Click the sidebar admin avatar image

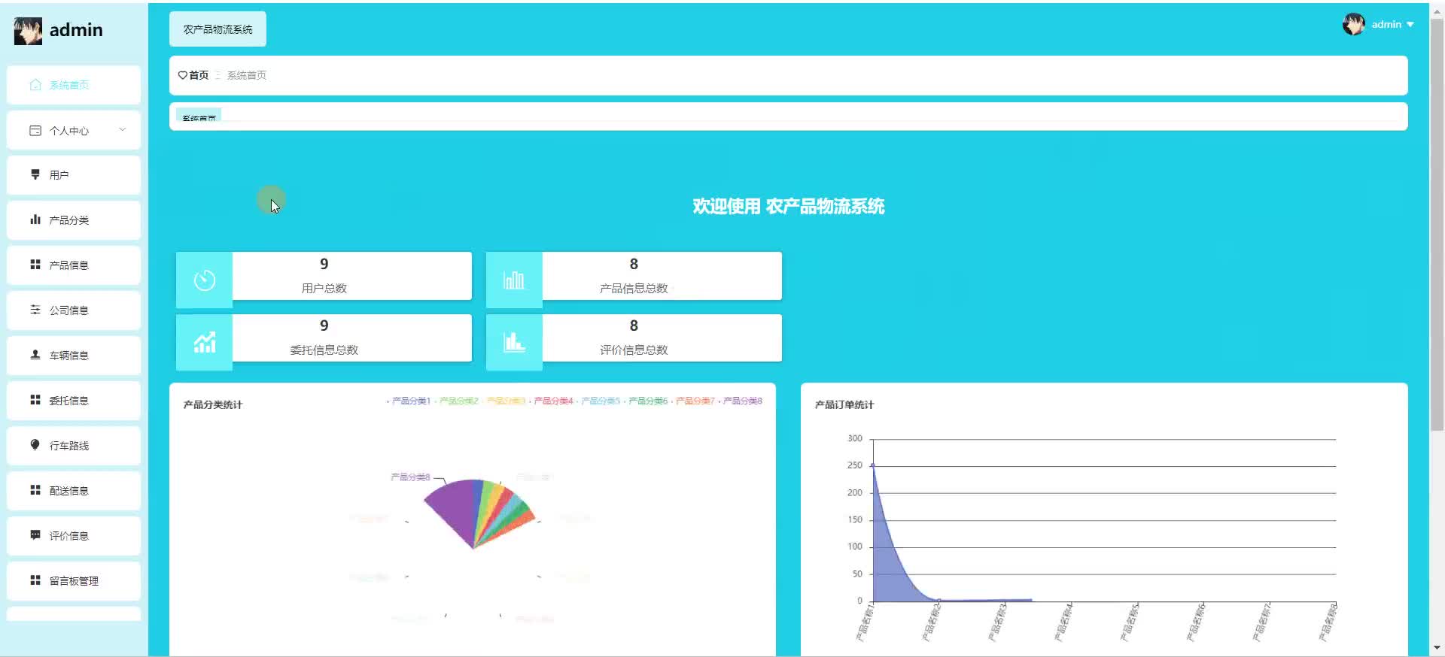28,31
